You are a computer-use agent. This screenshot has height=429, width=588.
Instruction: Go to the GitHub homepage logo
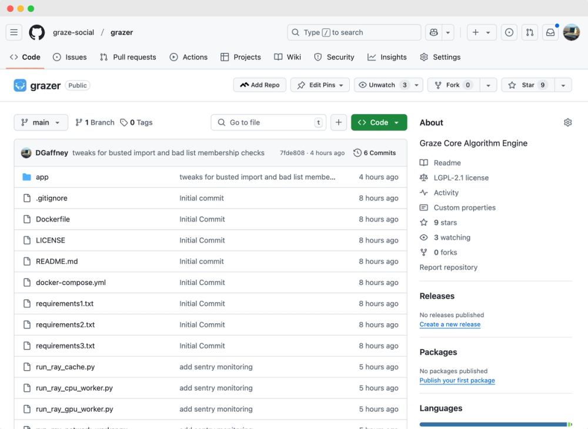pyautogui.click(x=36, y=32)
